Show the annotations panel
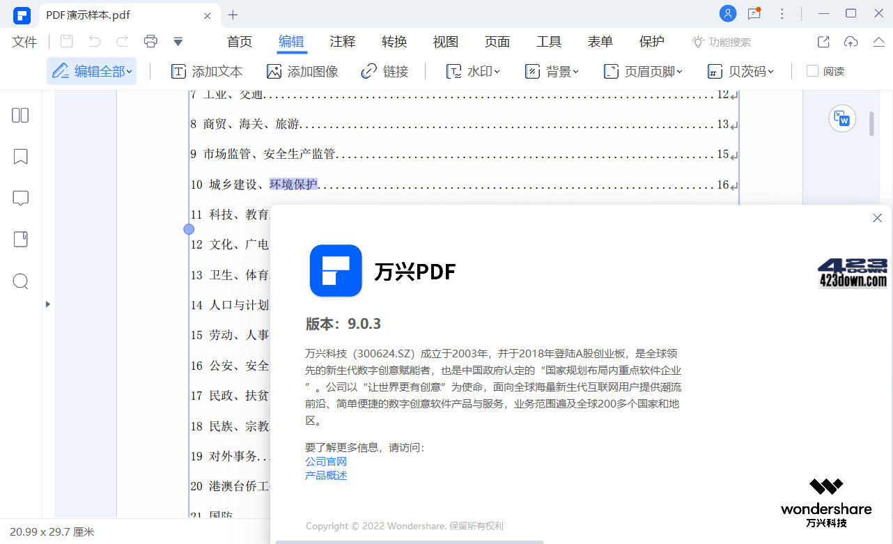 pos(20,198)
